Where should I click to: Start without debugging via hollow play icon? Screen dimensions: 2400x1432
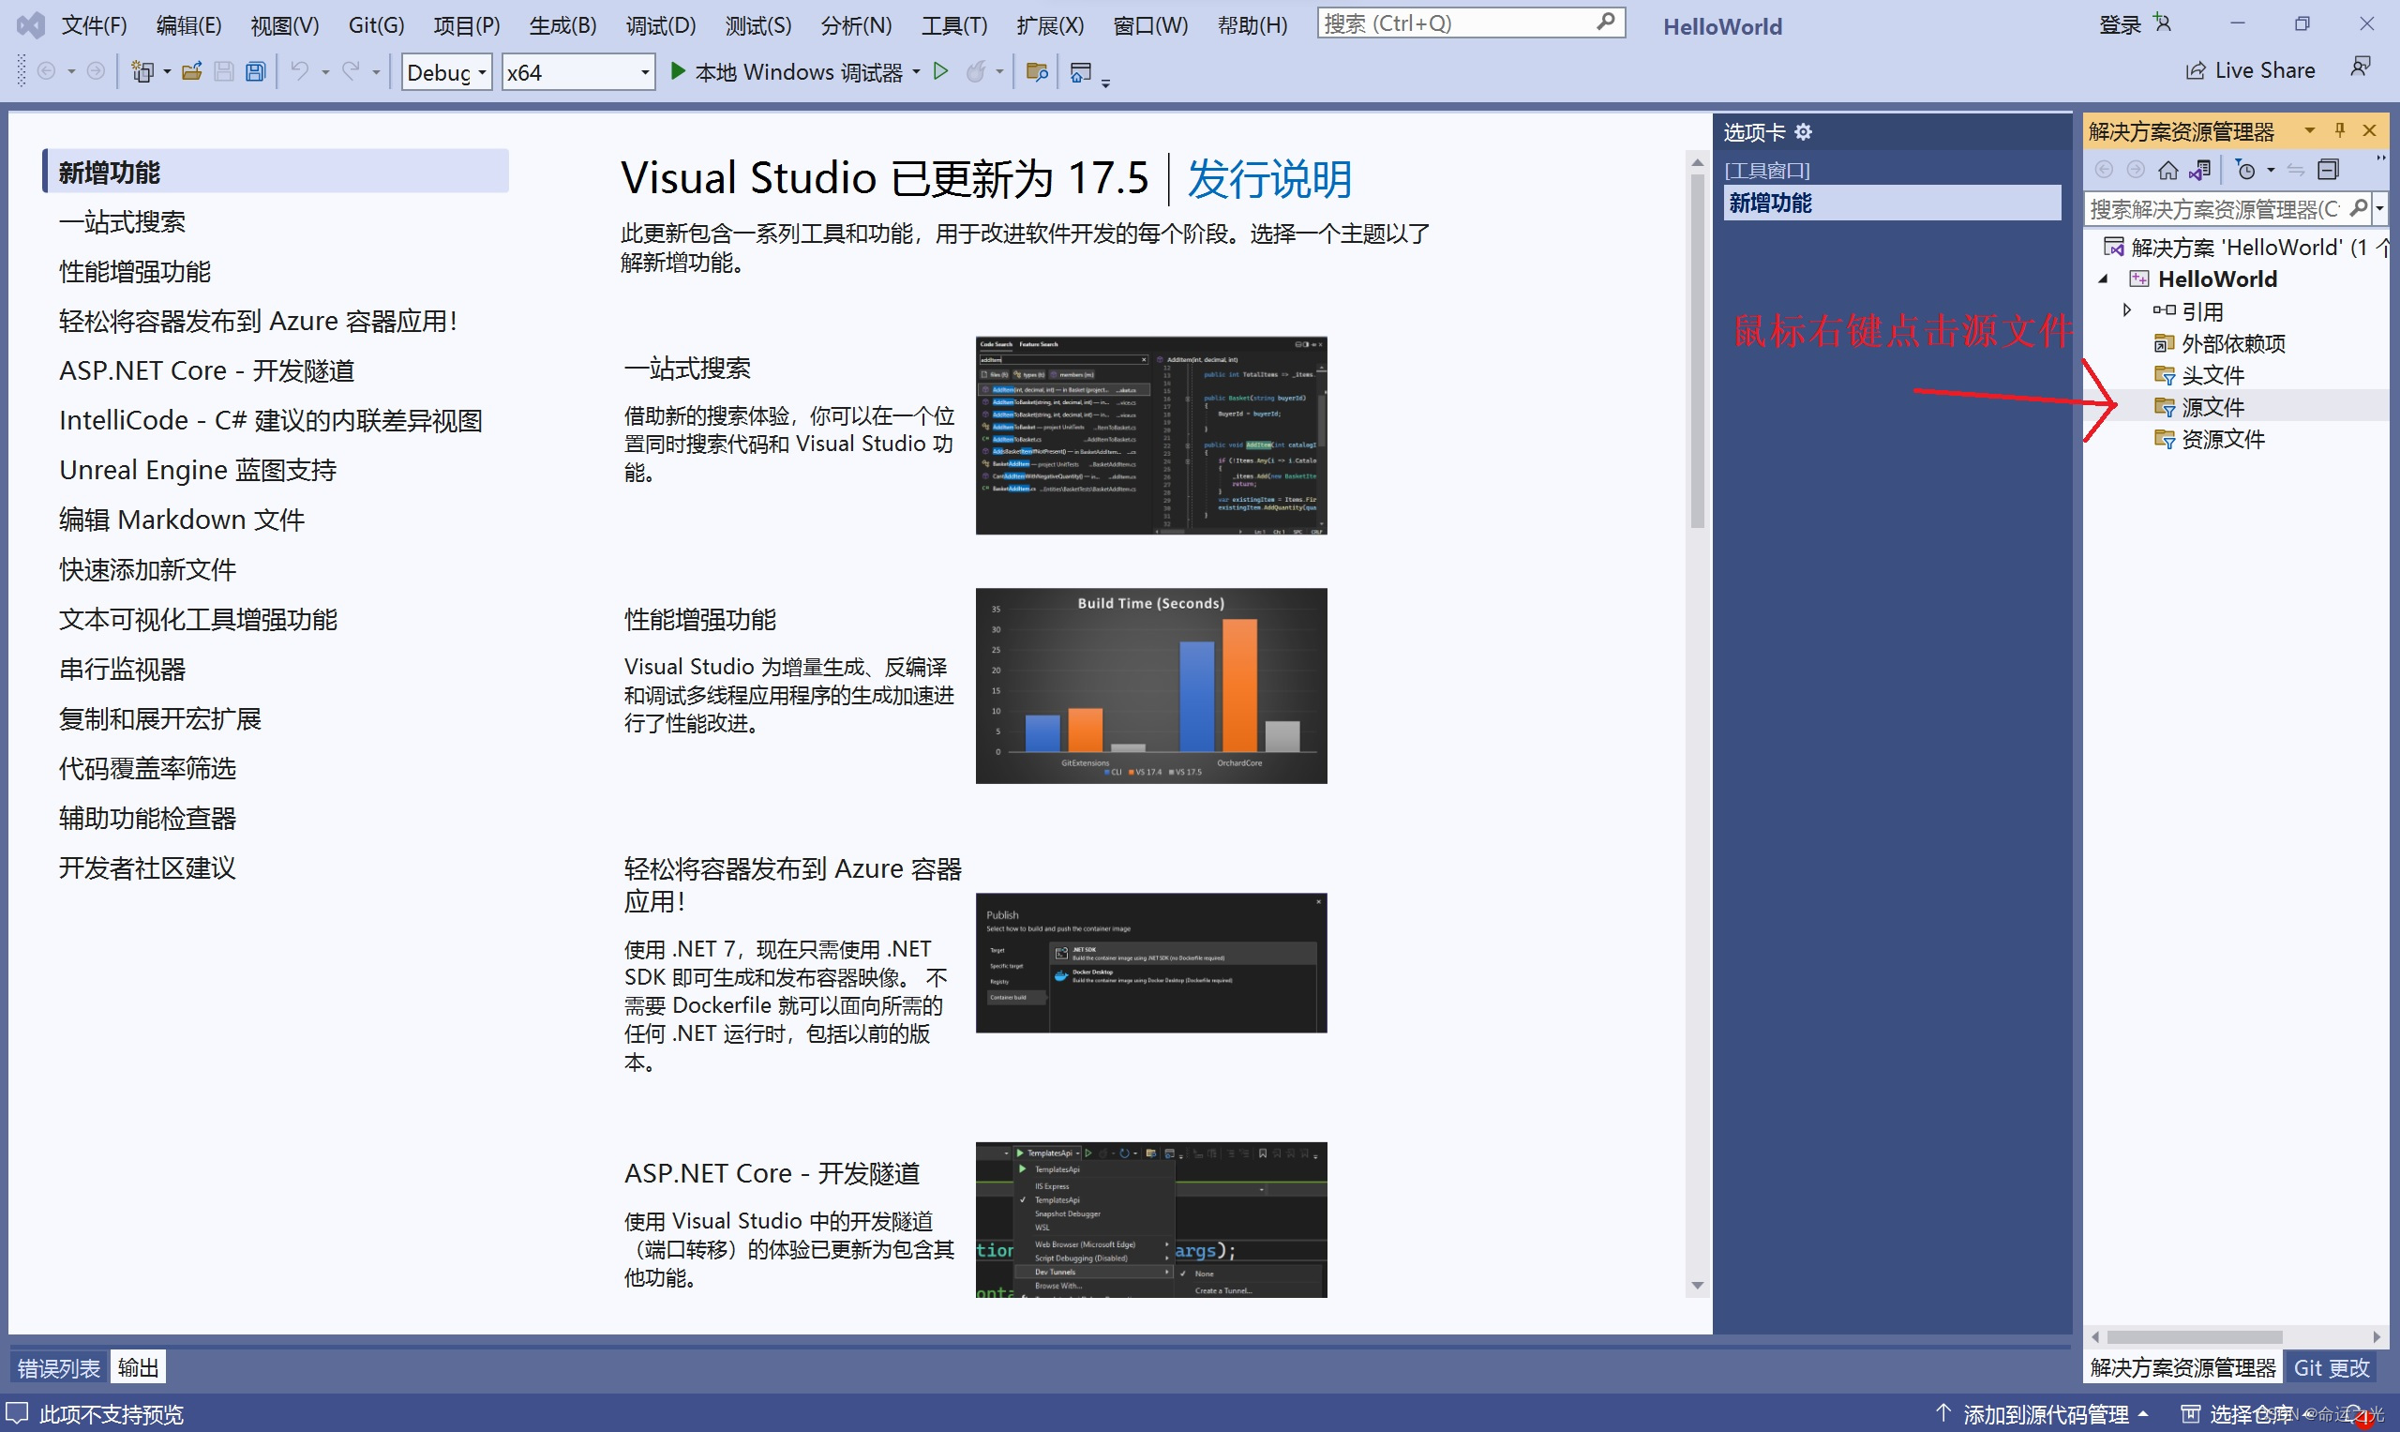(x=940, y=71)
